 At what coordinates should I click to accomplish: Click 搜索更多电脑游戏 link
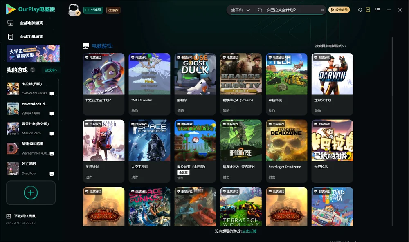click(x=330, y=46)
